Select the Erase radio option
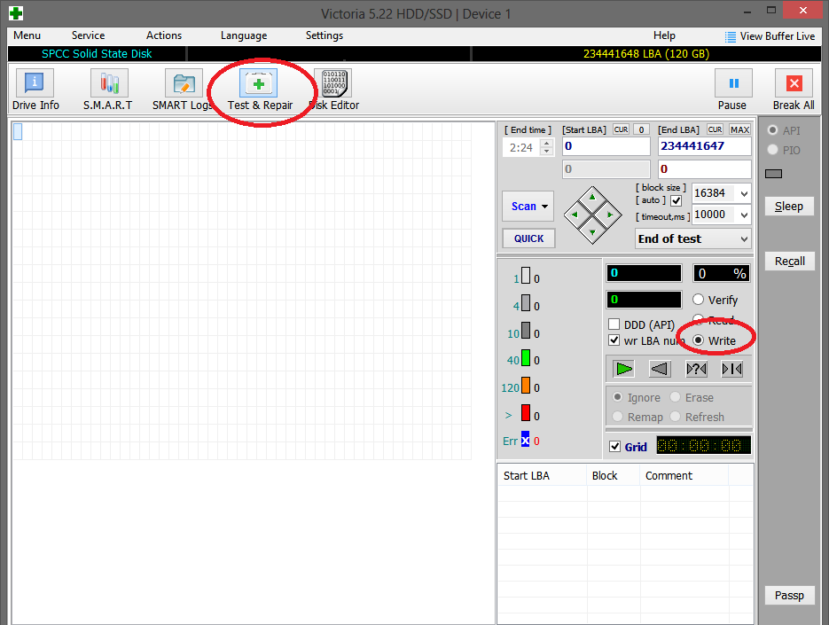Image resolution: width=829 pixels, height=625 pixels. pos(675,397)
